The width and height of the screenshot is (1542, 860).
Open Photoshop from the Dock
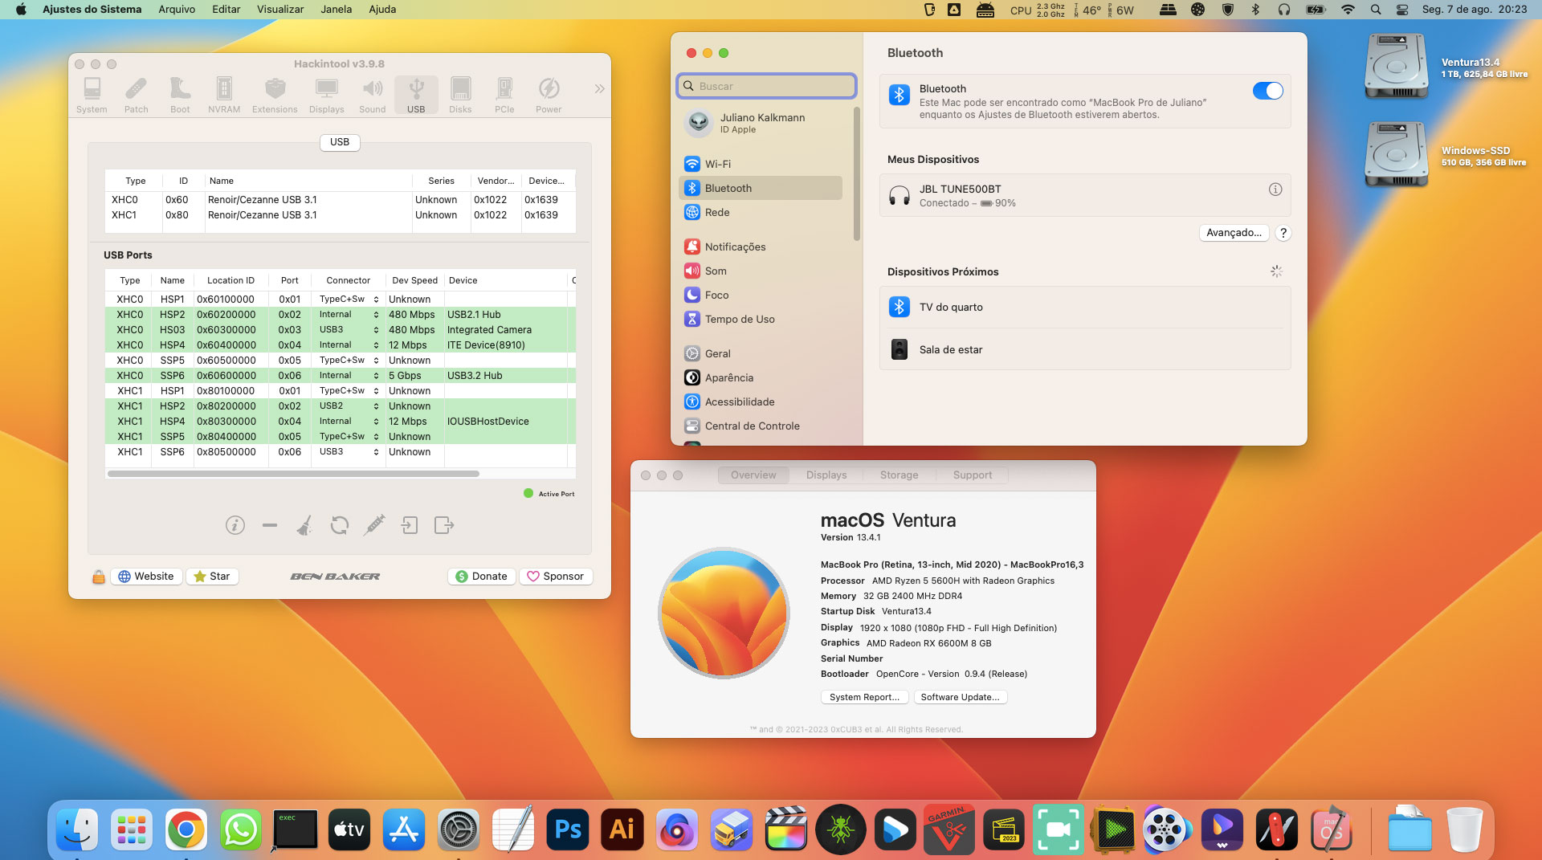[x=568, y=829]
